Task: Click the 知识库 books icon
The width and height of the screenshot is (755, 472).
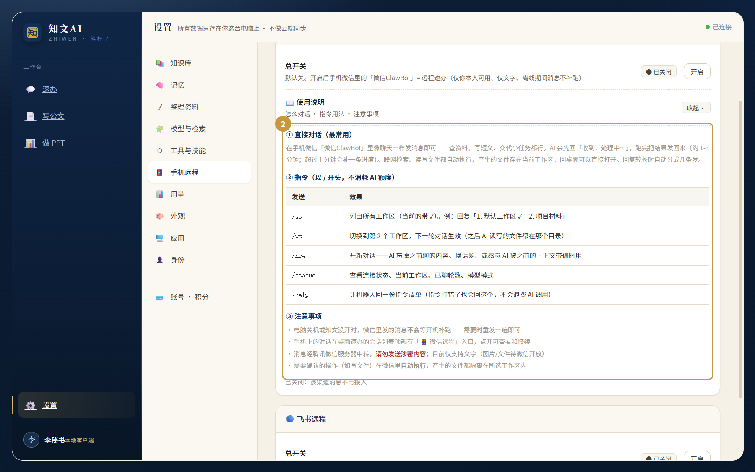Action: [x=160, y=63]
